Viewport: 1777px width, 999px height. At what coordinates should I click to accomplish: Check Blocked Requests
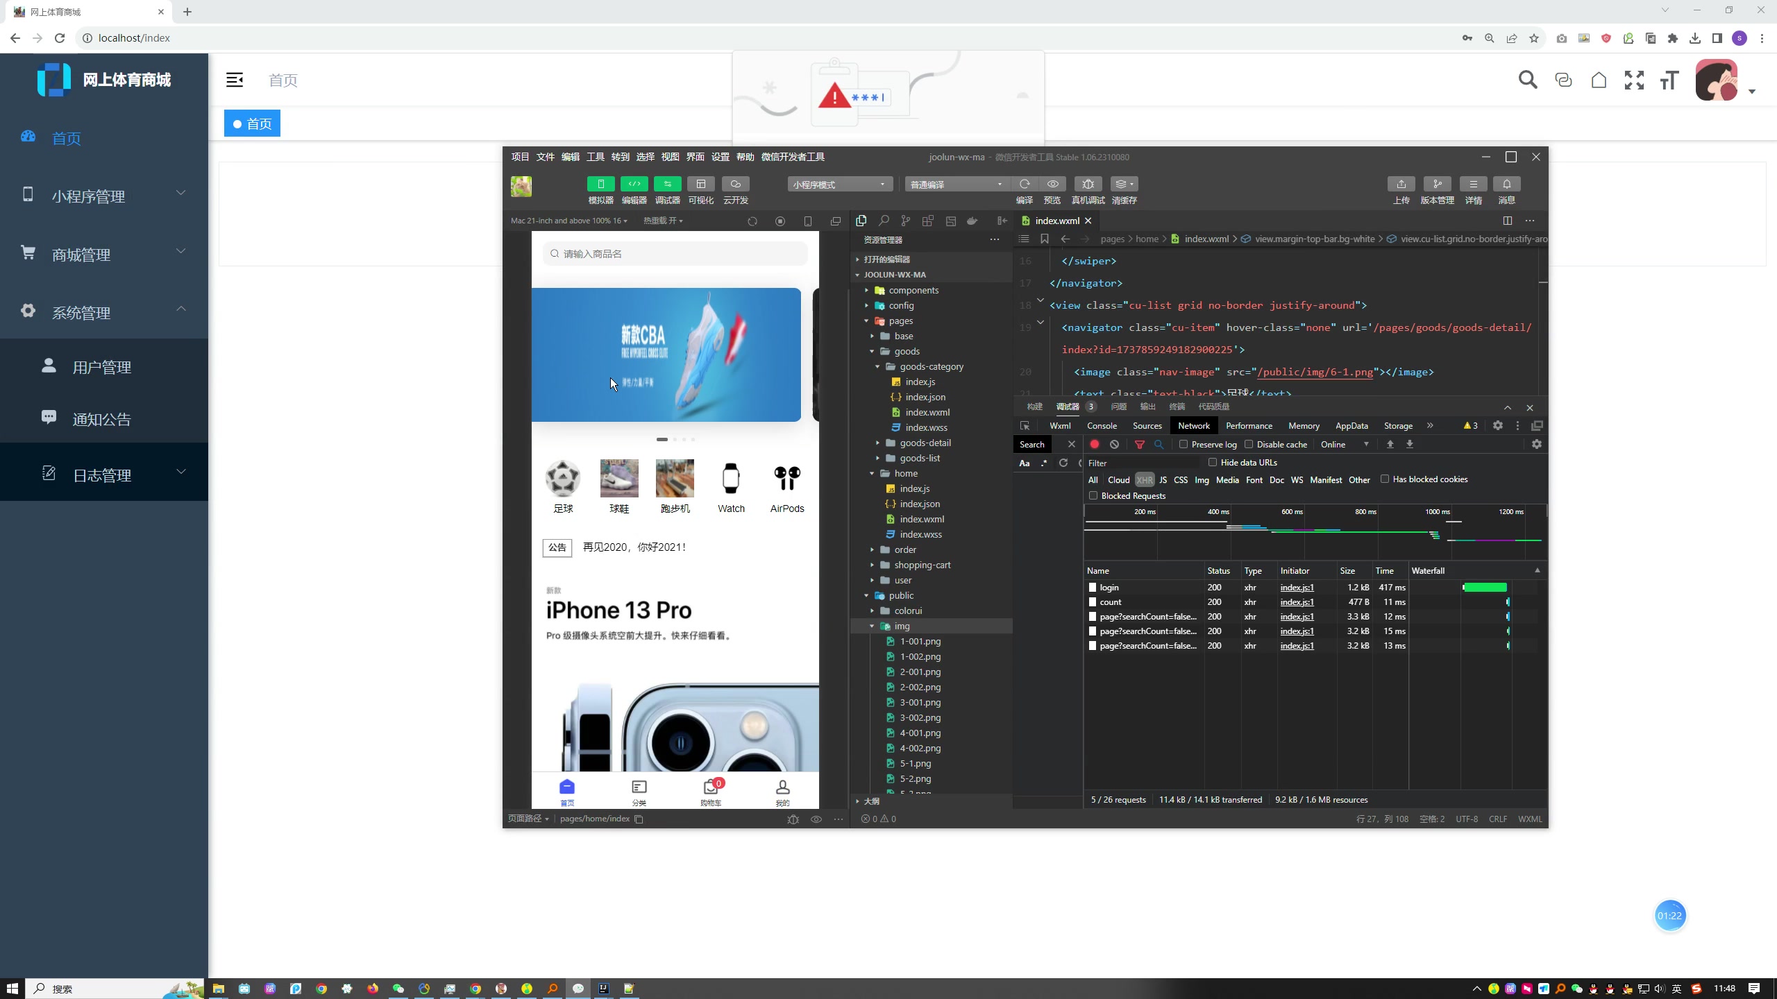coord(1093,495)
